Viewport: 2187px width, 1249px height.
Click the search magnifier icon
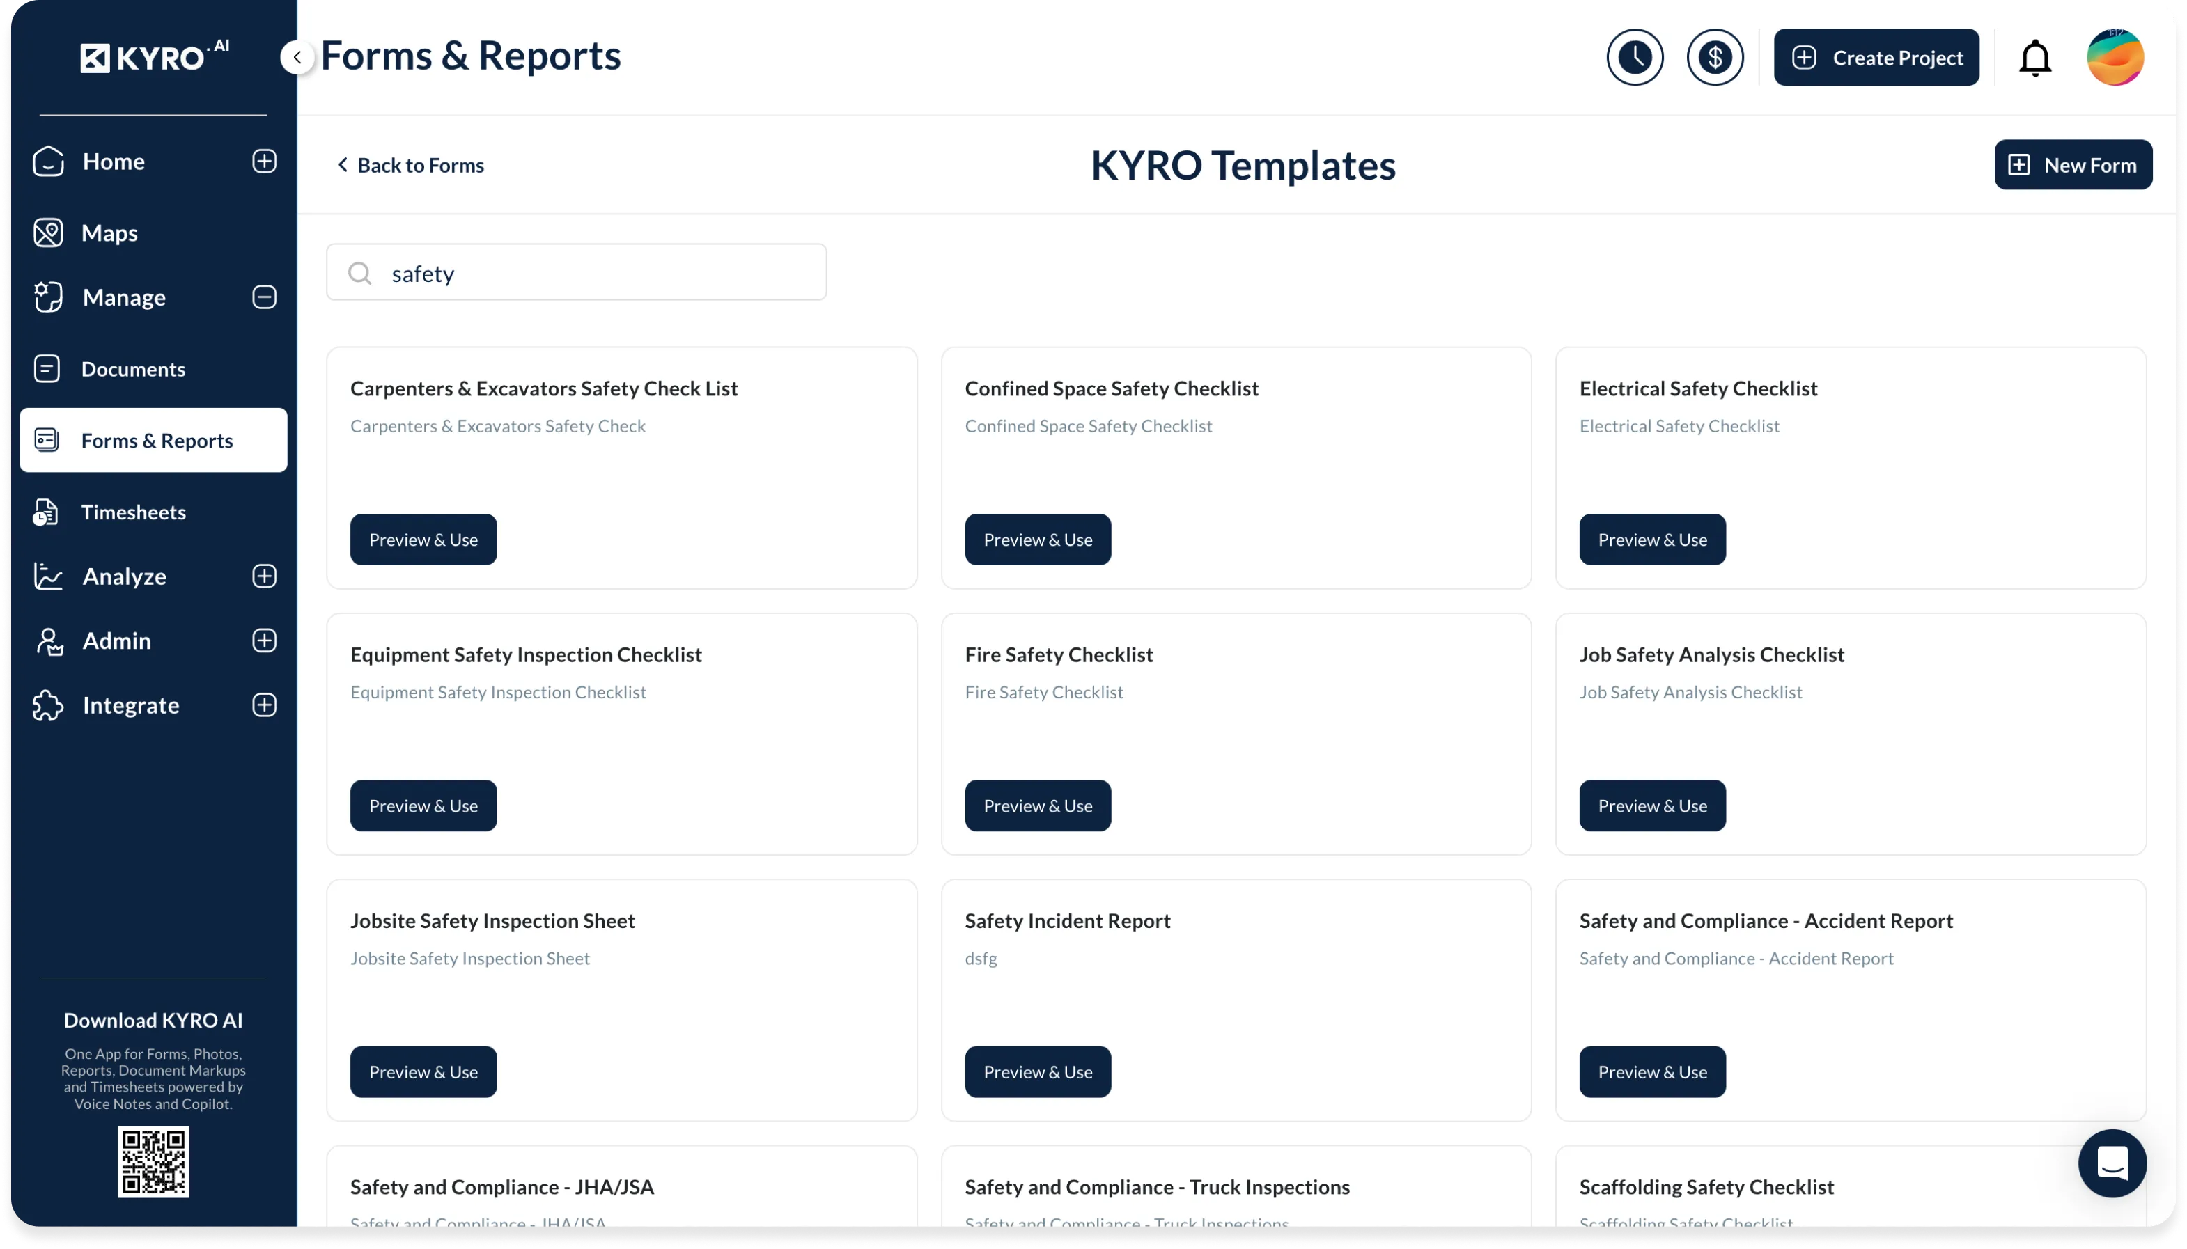coord(359,273)
